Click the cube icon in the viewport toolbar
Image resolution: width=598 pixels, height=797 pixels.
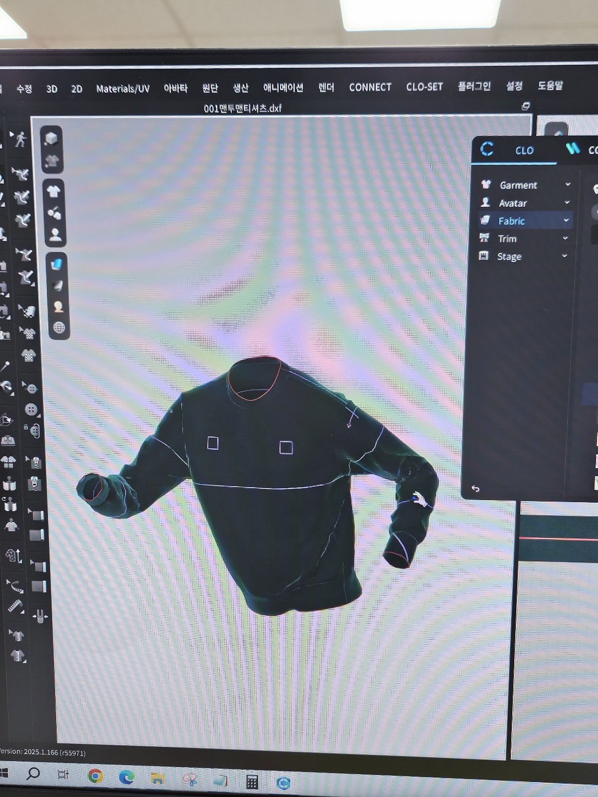(51, 138)
